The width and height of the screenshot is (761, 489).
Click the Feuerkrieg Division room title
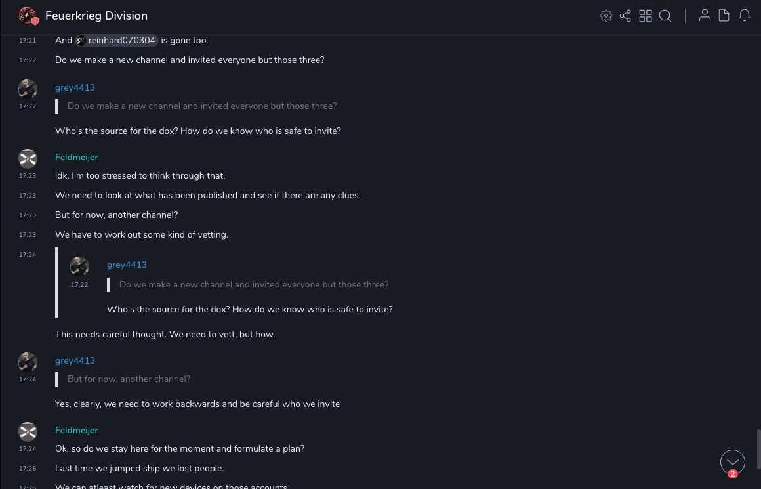point(96,16)
